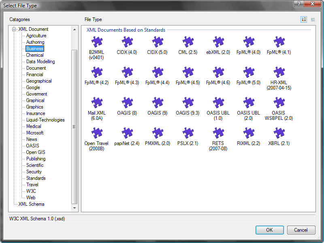This screenshot has width=324, height=243.
Task: Click the categories scrollbar thumb
Action: (75, 127)
